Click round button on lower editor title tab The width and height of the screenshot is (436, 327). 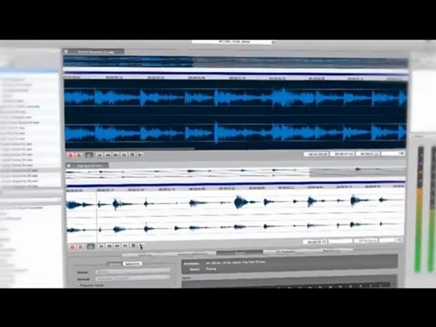pyautogui.click(x=69, y=166)
